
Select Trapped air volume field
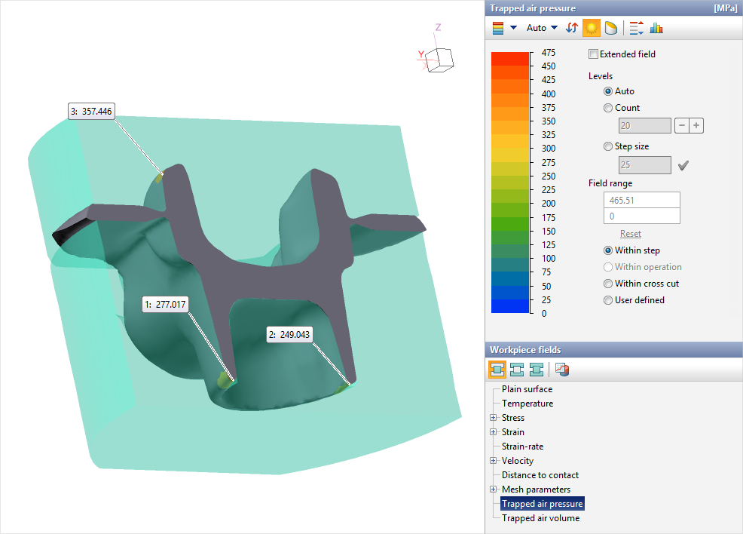click(x=540, y=518)
